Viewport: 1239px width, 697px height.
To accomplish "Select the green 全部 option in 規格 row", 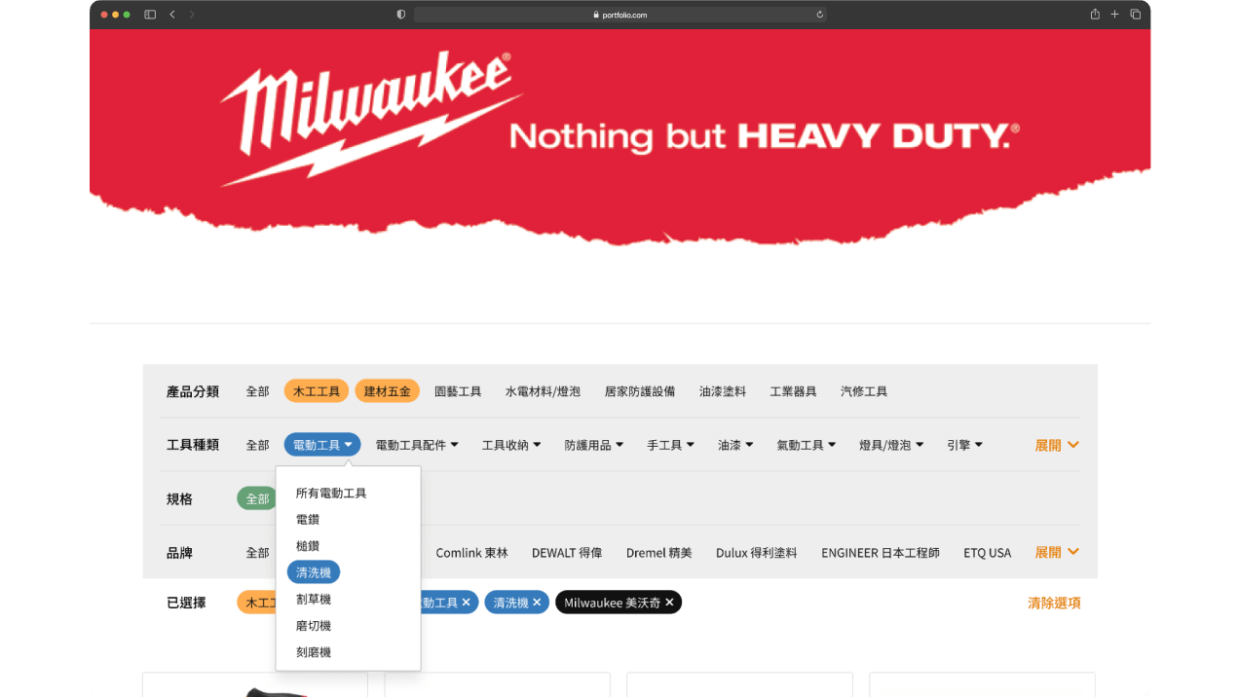I will point(257,498).
